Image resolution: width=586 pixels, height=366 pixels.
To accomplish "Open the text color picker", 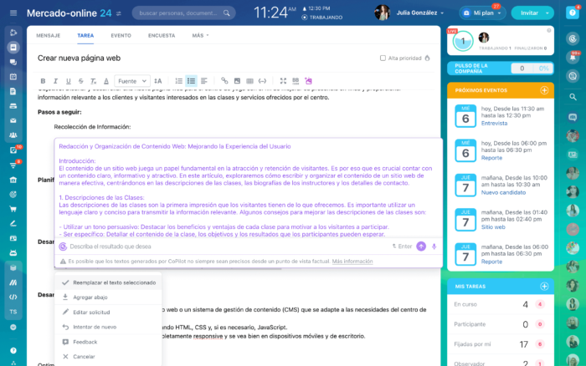I will coord(106,81).
